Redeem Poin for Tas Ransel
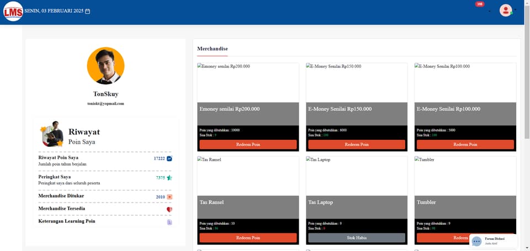The image size is (530, 251). [248, 238]
